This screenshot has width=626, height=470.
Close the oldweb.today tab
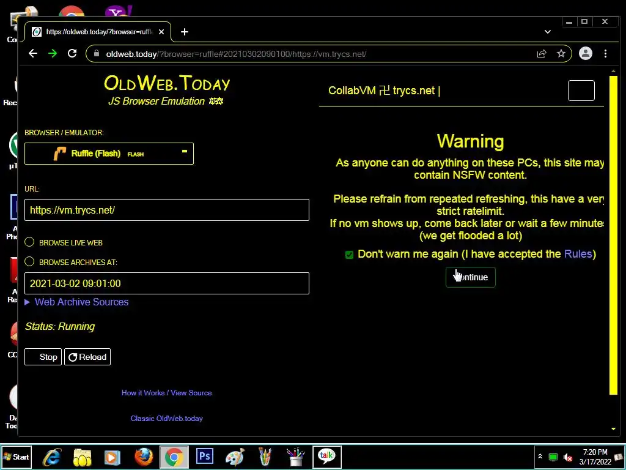(161, 32)
